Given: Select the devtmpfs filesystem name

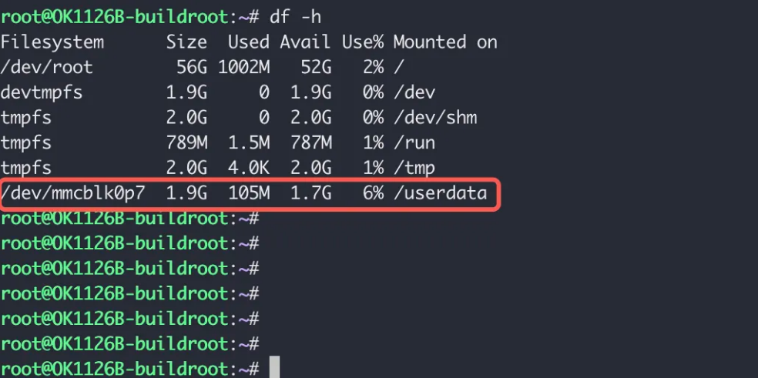Looking at the screenshot, I should pos(42,92).
